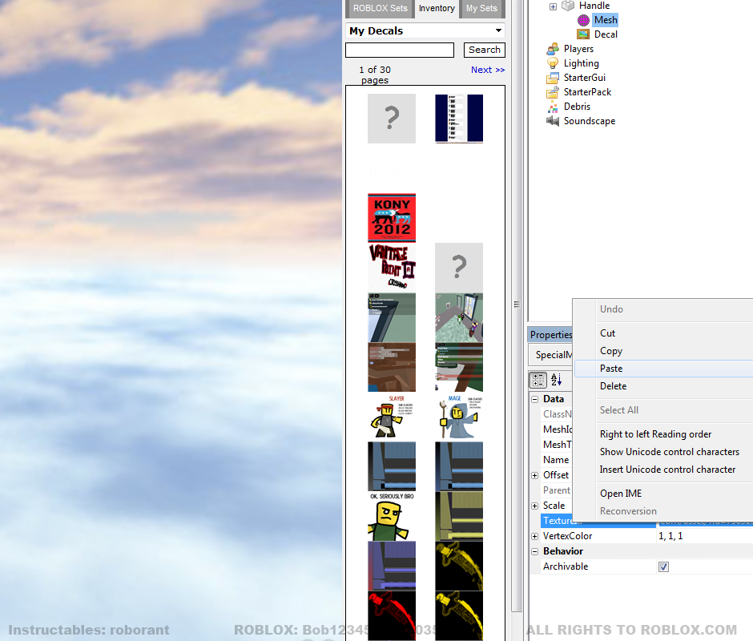Click the Decal picture icon
This screenshot has width=753, height=641.
[583, 34]
